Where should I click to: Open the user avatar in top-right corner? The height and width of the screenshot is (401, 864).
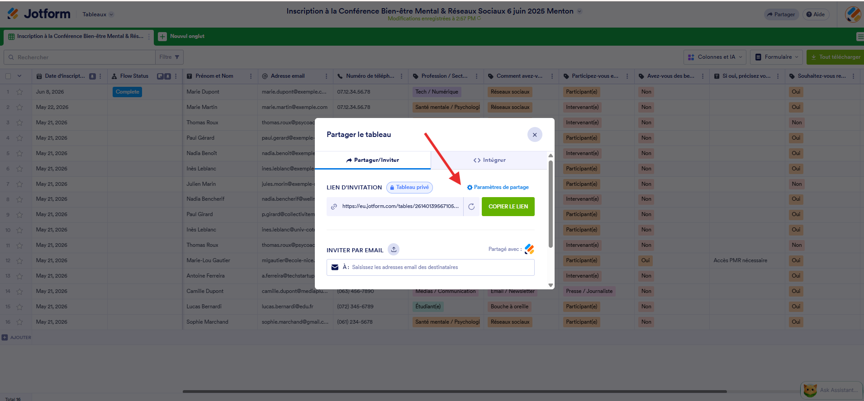pos(853,14)
